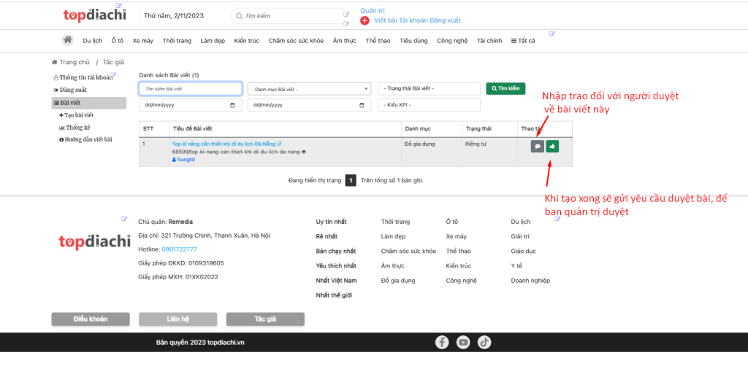Image resolution: width=748 pixels, height=374 pixels.
Task: Click the Tìm kiếm Bài viết search field
Action: pyautogui.click(x=190, y=89)
